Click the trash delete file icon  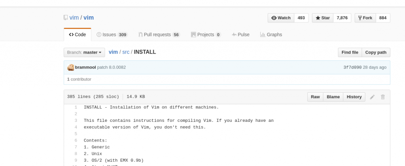382,97
